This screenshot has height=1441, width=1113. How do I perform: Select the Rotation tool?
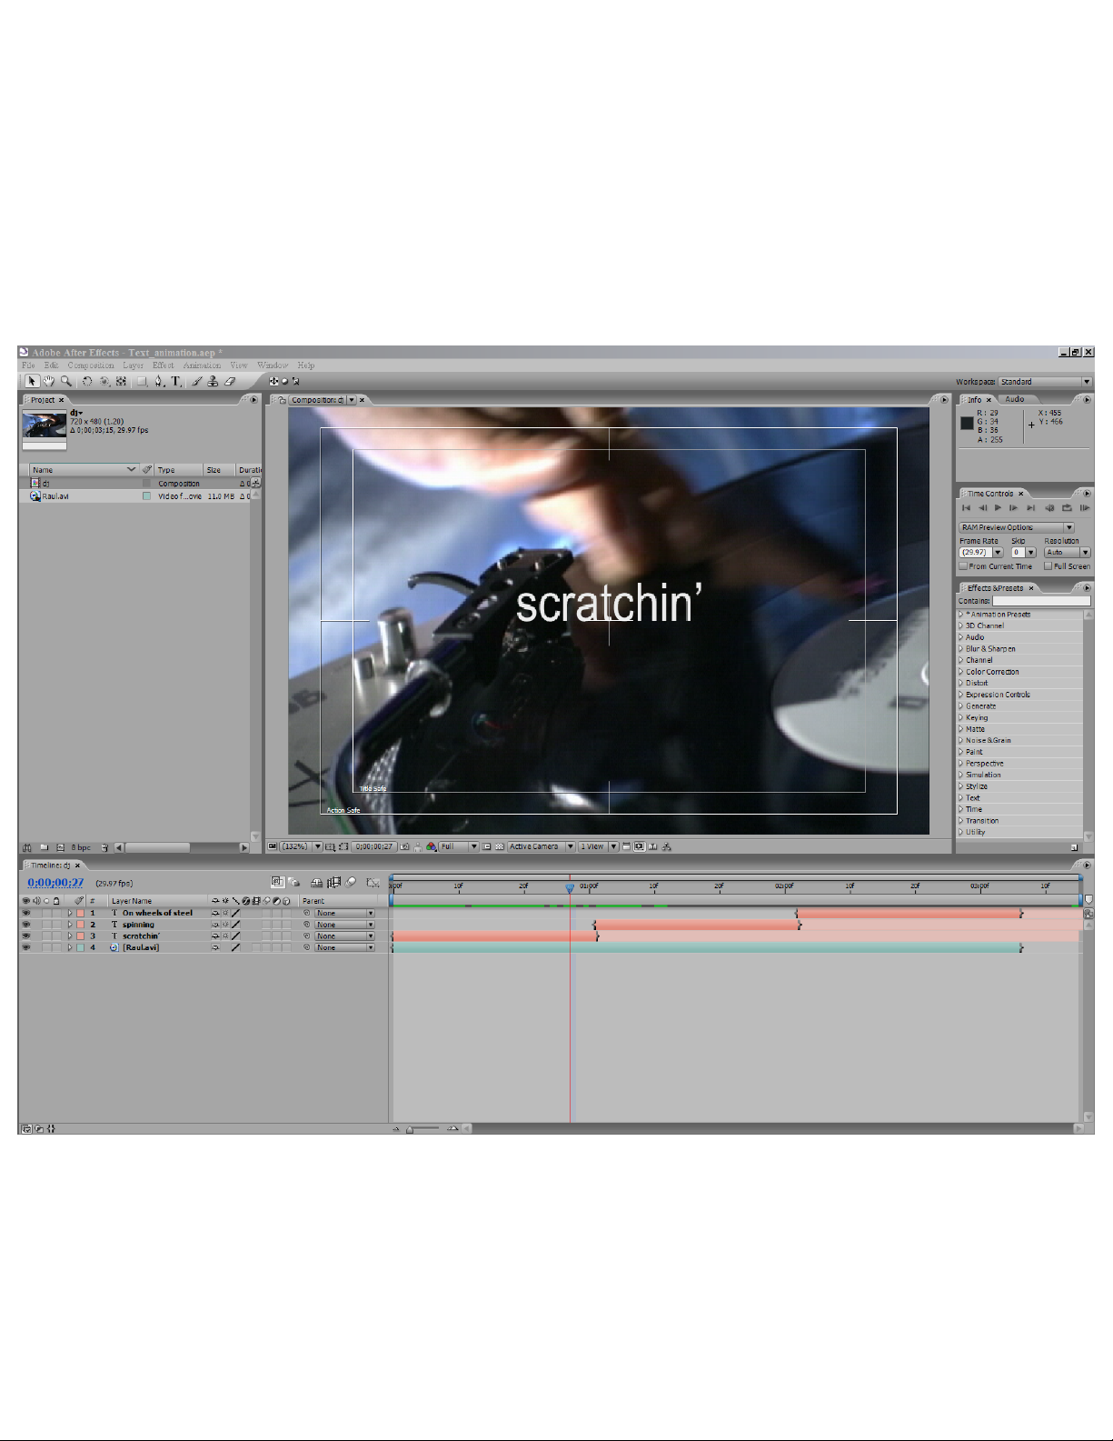point(87,382)
